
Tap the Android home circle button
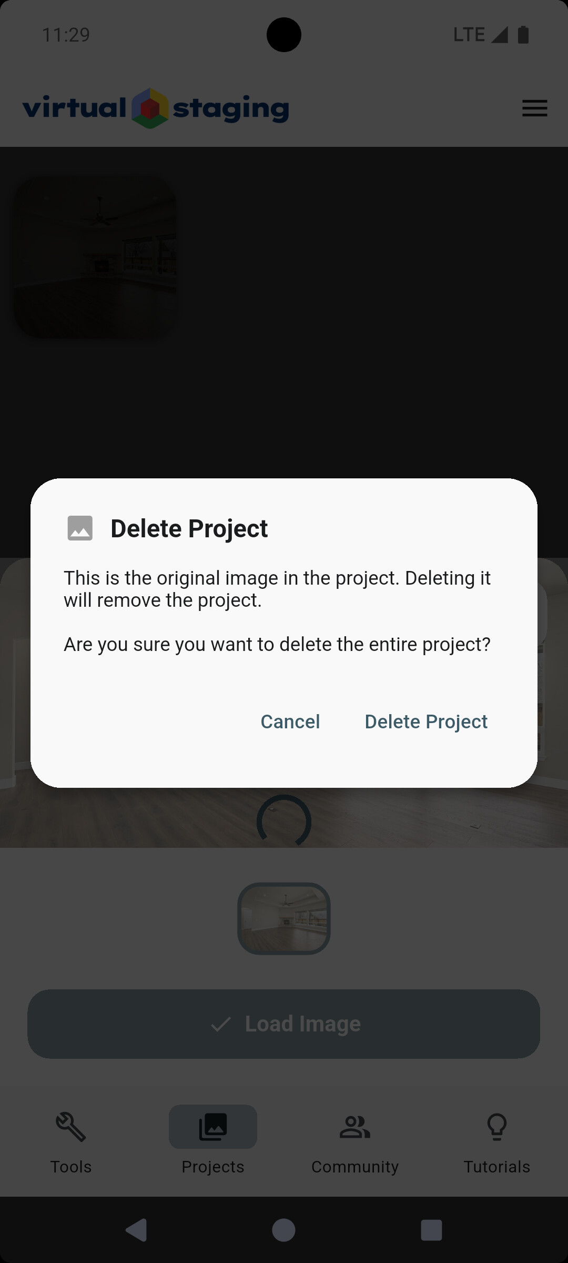coord(284,1230)
